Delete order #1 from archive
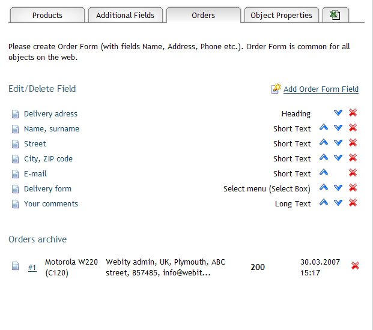 coord(355,266)
